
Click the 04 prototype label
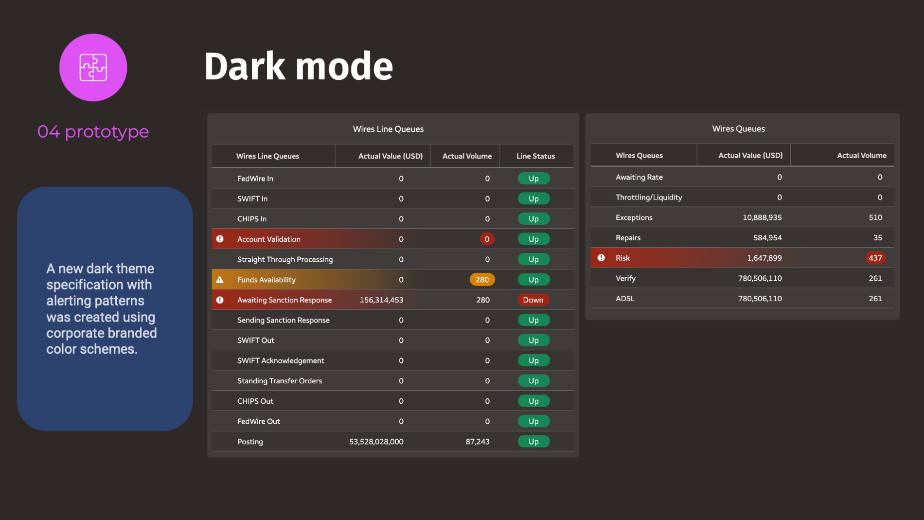pos(93,132)
